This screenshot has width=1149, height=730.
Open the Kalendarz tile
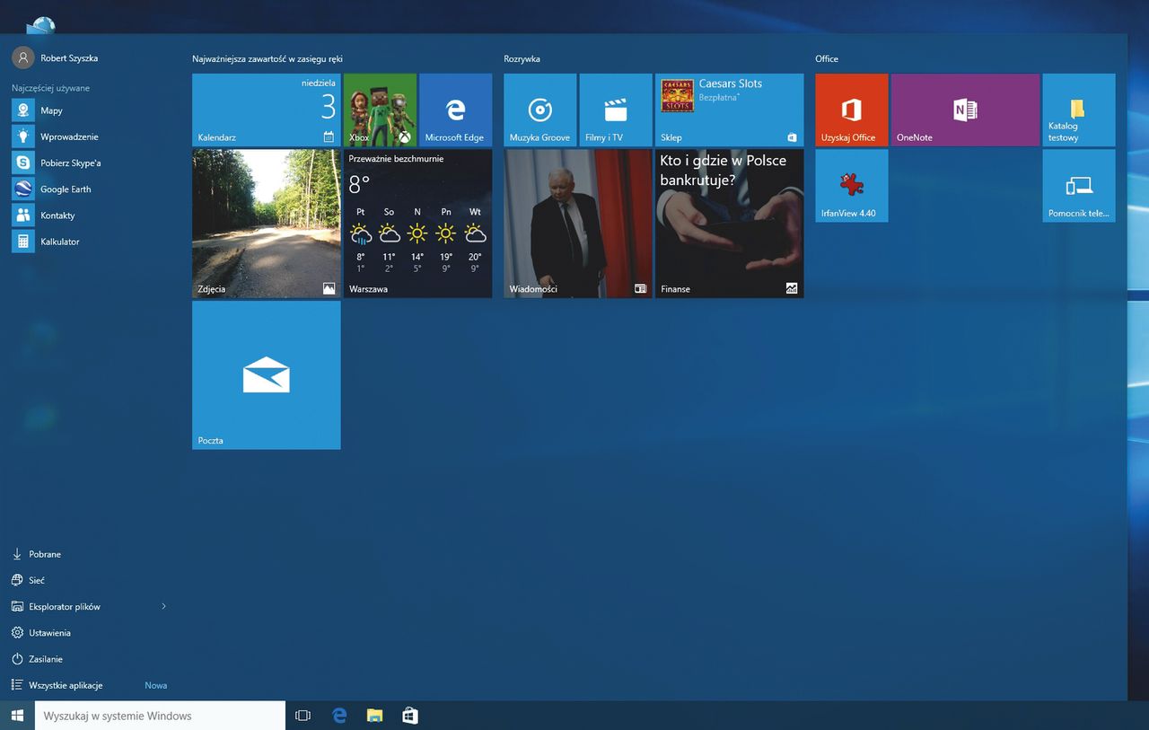[x=267, y=110]
